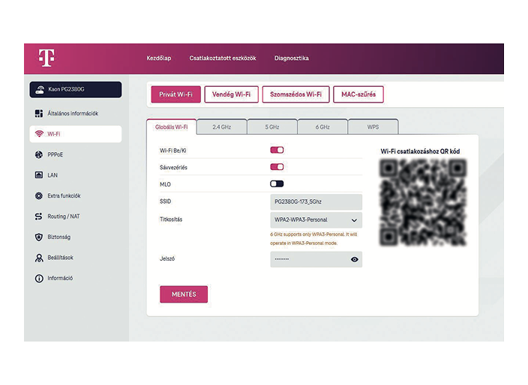
Task: Click the PPPoE globe icon
Action: click(x=39, y=155)
